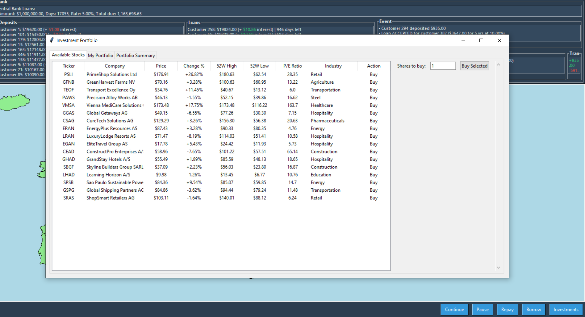Select the VMSA ticker row
This screenshot has width=585, height=317.
click(69, 105)
